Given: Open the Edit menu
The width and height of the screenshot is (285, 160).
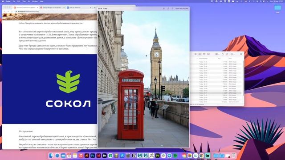Looking at the screenshot, I should coord(19,1).
